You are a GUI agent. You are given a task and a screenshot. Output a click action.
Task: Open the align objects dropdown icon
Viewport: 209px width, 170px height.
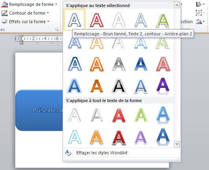tap(200, 4)
